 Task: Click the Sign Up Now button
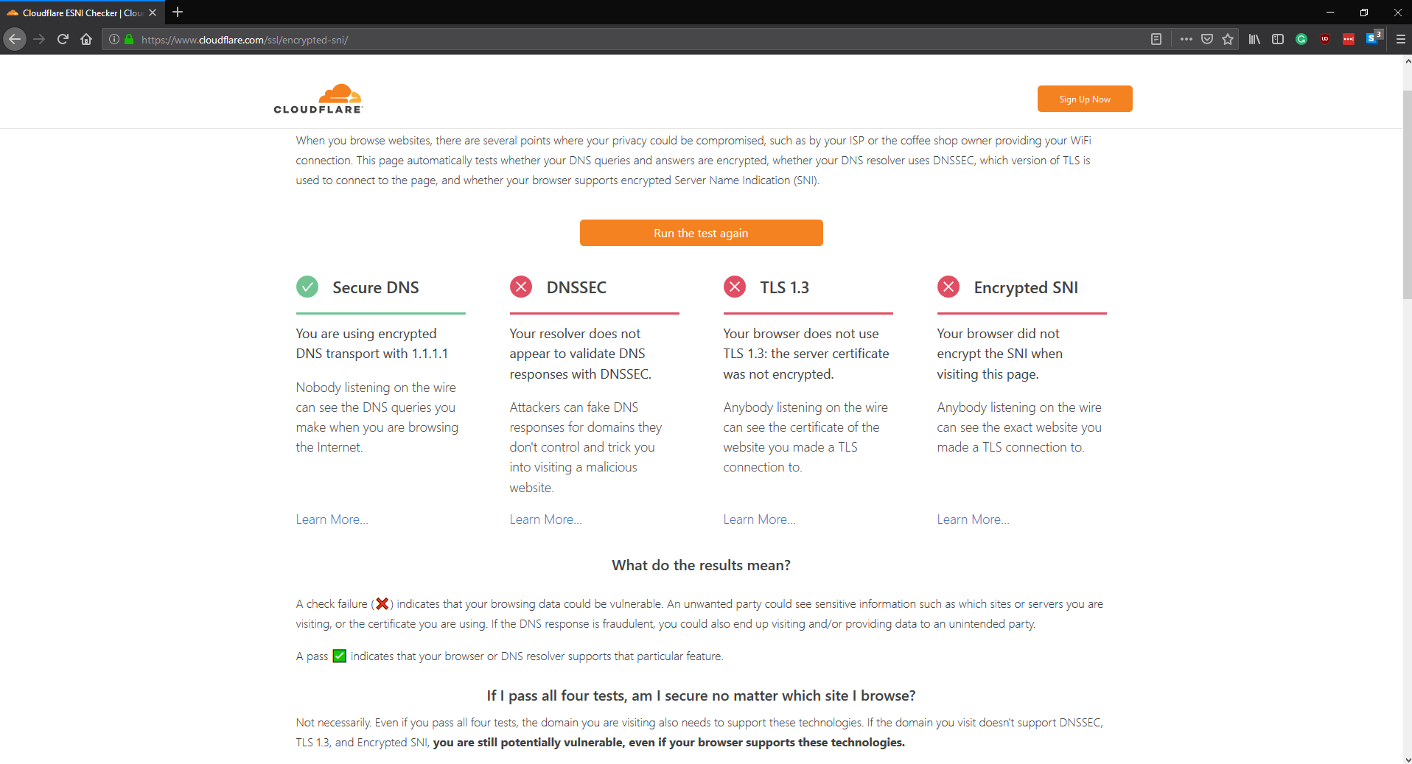(x=1085, y=99)
